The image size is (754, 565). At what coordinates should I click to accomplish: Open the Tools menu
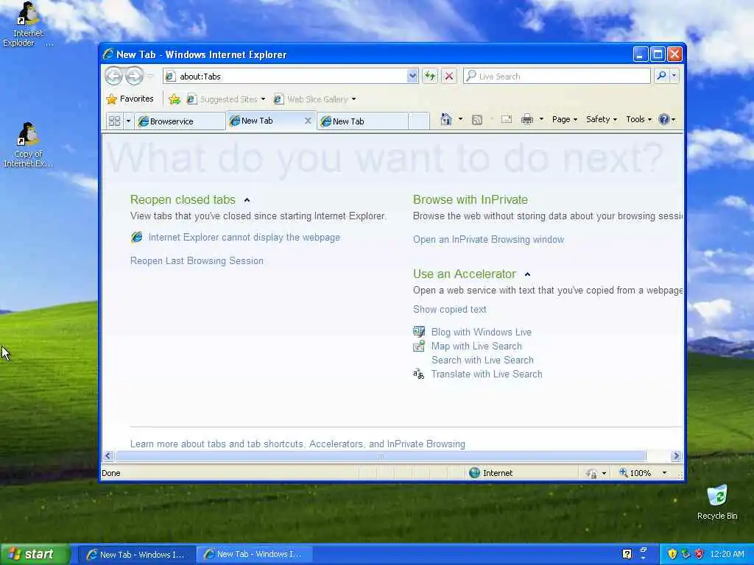[x=638, y=119]
